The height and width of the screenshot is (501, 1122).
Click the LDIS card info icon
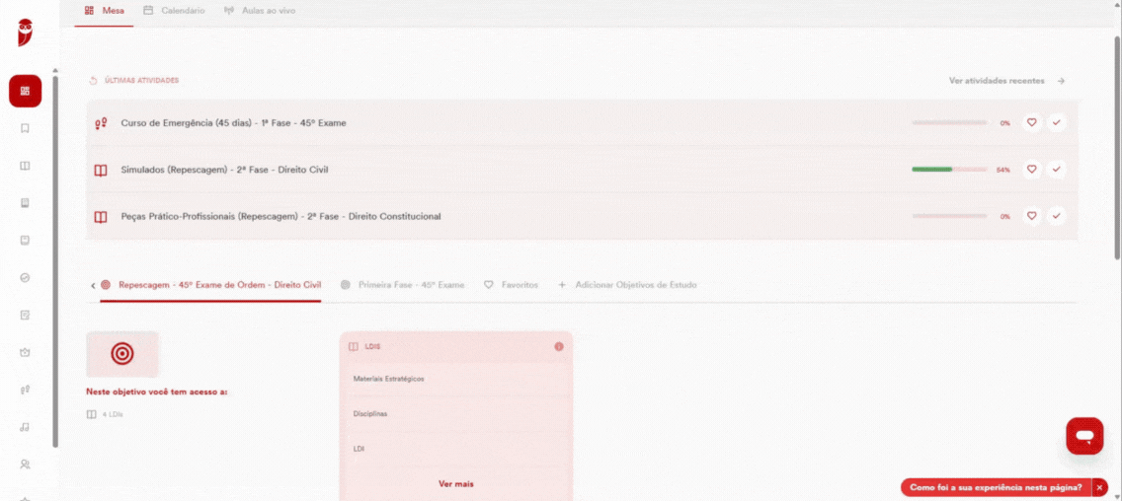click(559, 346)
